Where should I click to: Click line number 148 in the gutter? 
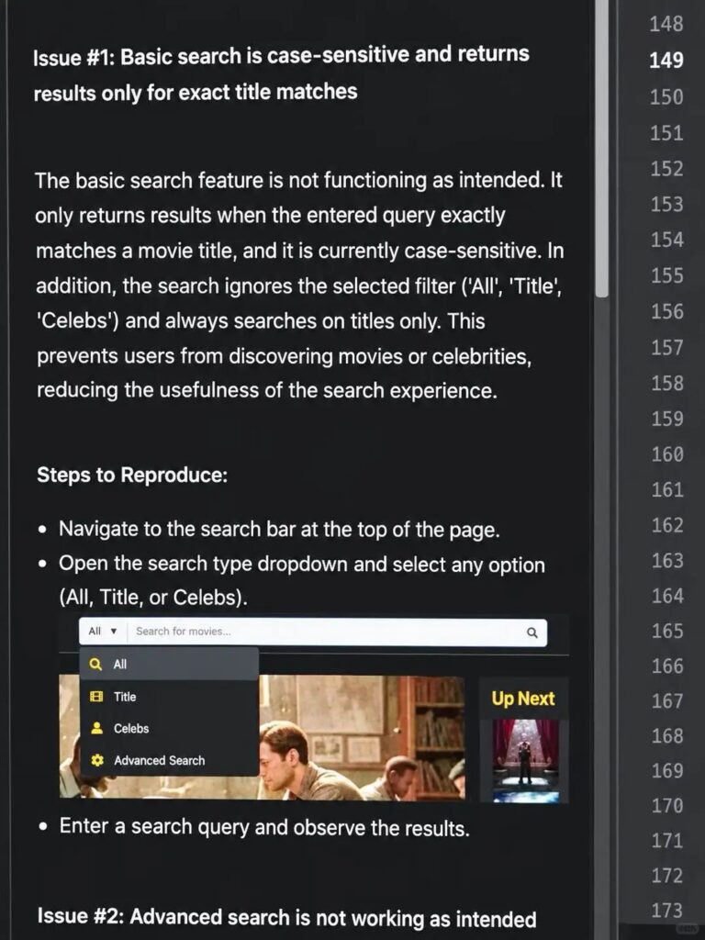(666, 24)
